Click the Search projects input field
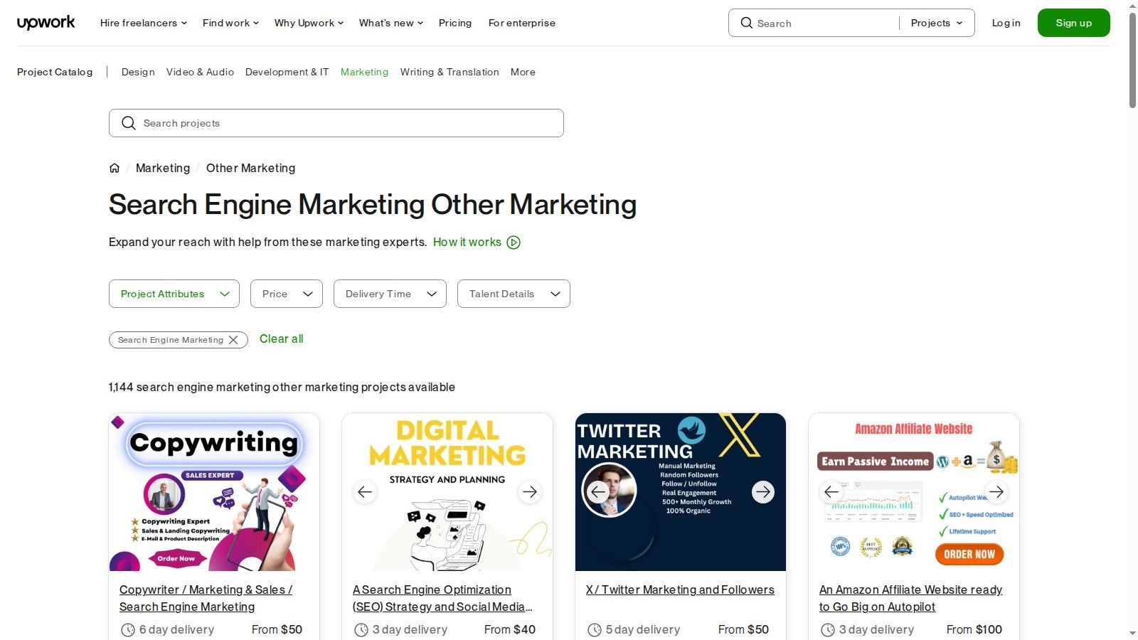The height and width of the screenshot is (640, 1138). 336,123
